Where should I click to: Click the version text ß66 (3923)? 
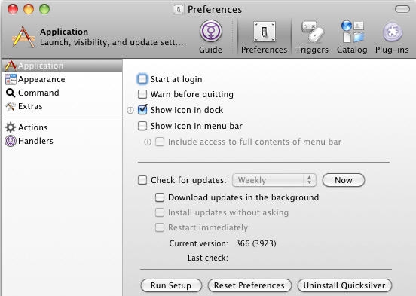click(256, 243)
